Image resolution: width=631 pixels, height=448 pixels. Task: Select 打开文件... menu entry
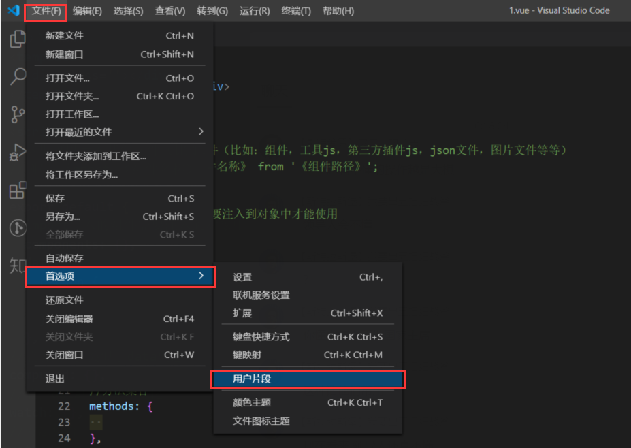[120, 78]
